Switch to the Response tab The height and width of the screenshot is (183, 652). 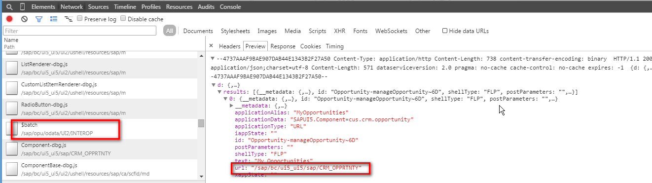[283, 46]
